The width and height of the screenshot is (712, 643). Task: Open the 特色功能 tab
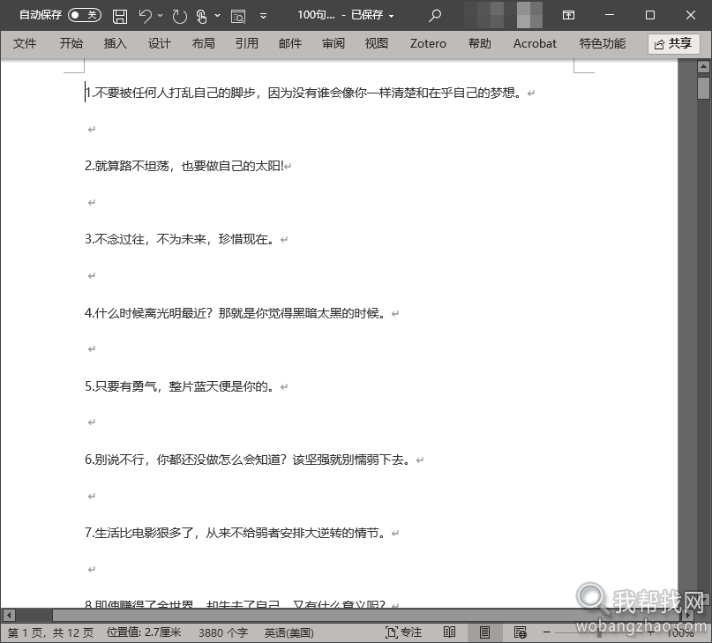(602, 43)
